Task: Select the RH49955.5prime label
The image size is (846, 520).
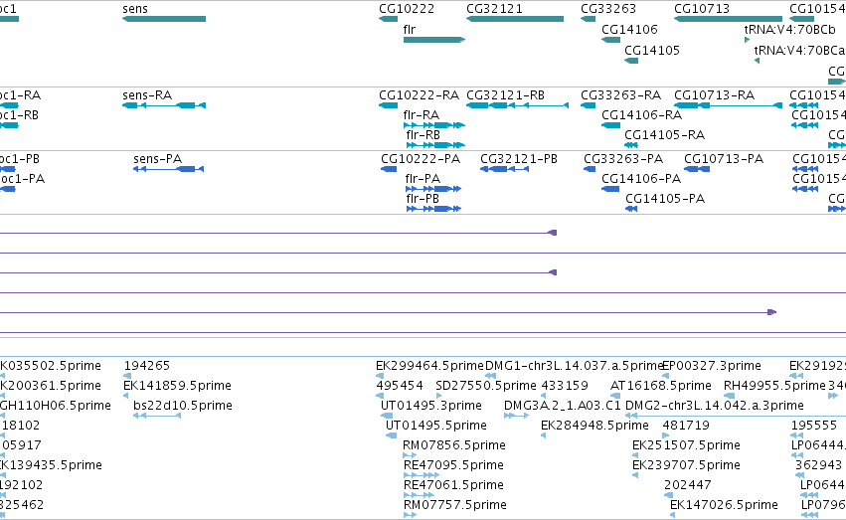Action: pyautogui.click(x=774, y=386)
